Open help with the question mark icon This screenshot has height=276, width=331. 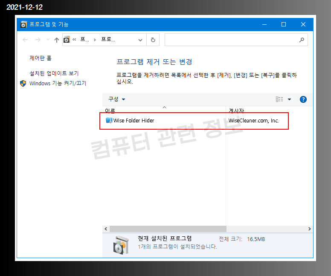(x=303, y=99)
